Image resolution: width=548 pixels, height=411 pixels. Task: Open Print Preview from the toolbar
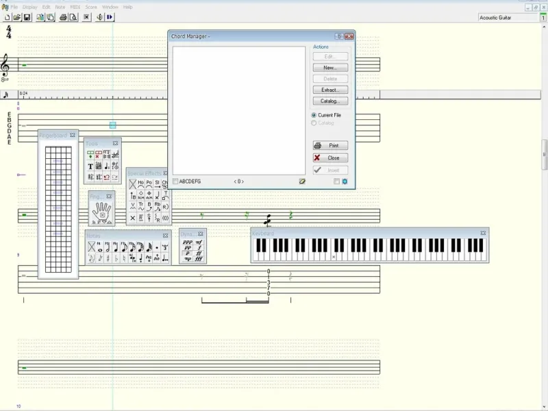[x=73, y=17]
